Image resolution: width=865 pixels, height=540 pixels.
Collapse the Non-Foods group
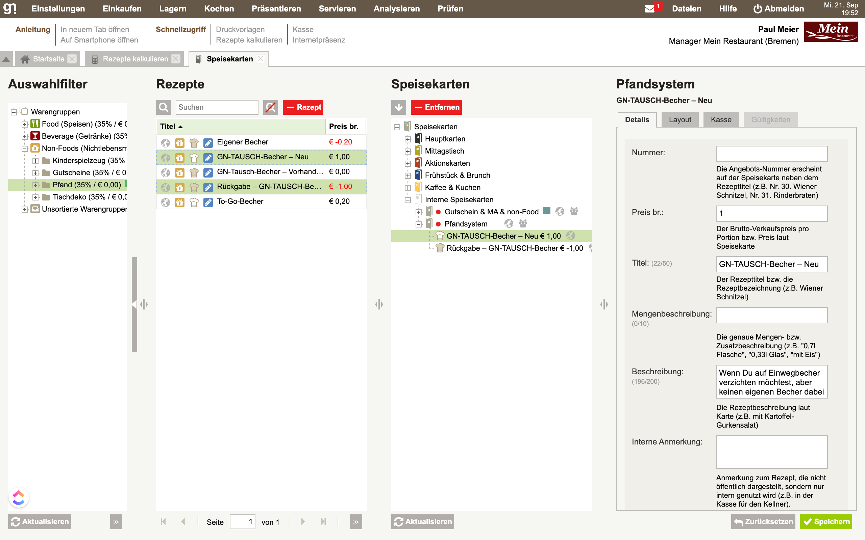(25, 148)
